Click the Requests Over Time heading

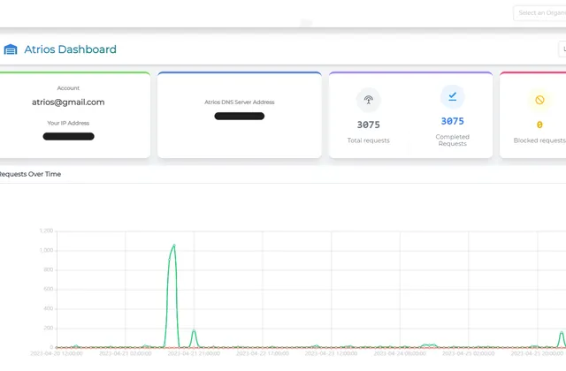pos(30,174)
